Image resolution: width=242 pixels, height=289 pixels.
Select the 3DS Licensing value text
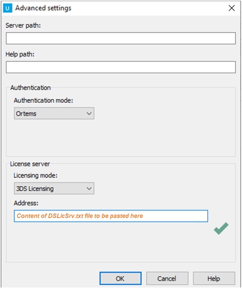(35, 189)
